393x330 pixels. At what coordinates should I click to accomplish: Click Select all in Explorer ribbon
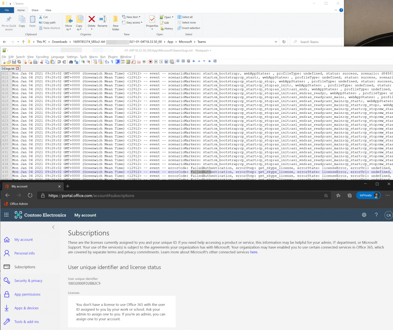click(185, 17)
